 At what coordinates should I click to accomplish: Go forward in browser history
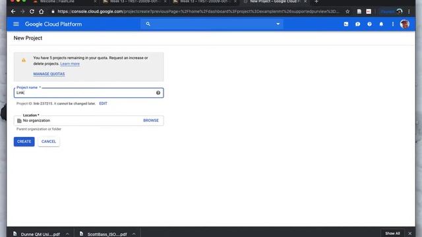point(22,12)
